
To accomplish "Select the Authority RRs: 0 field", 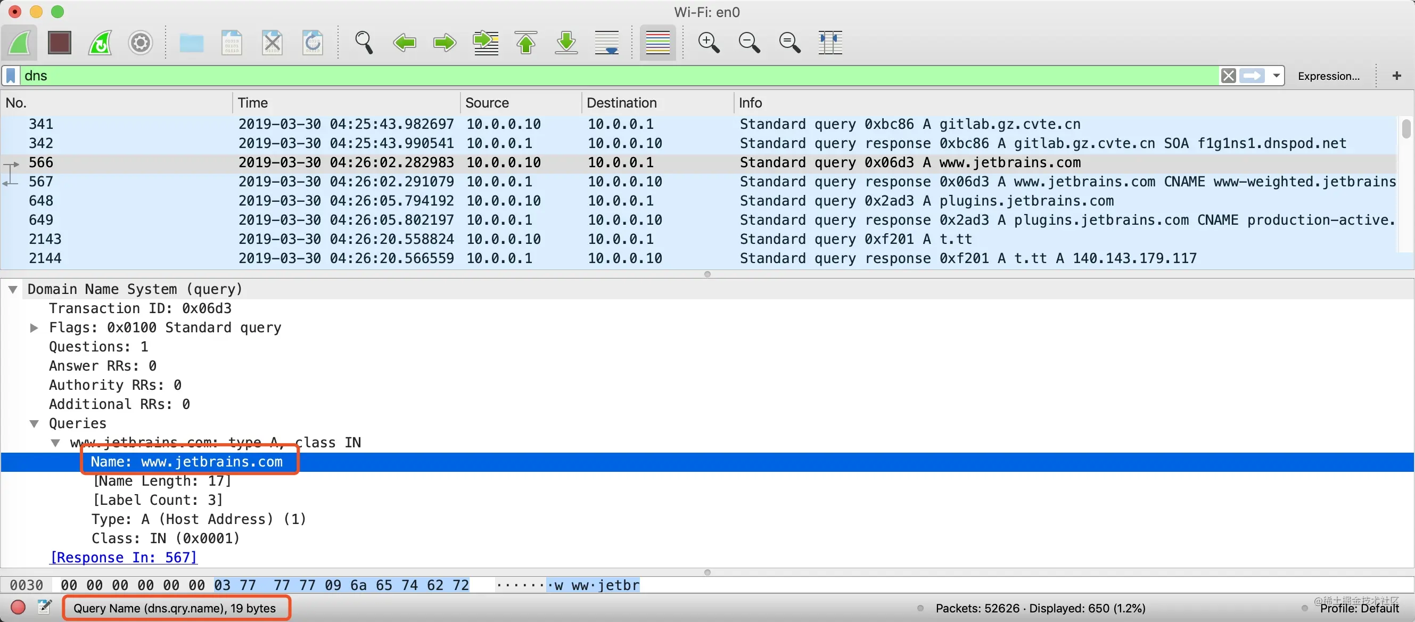I will (x=116, y=386).
